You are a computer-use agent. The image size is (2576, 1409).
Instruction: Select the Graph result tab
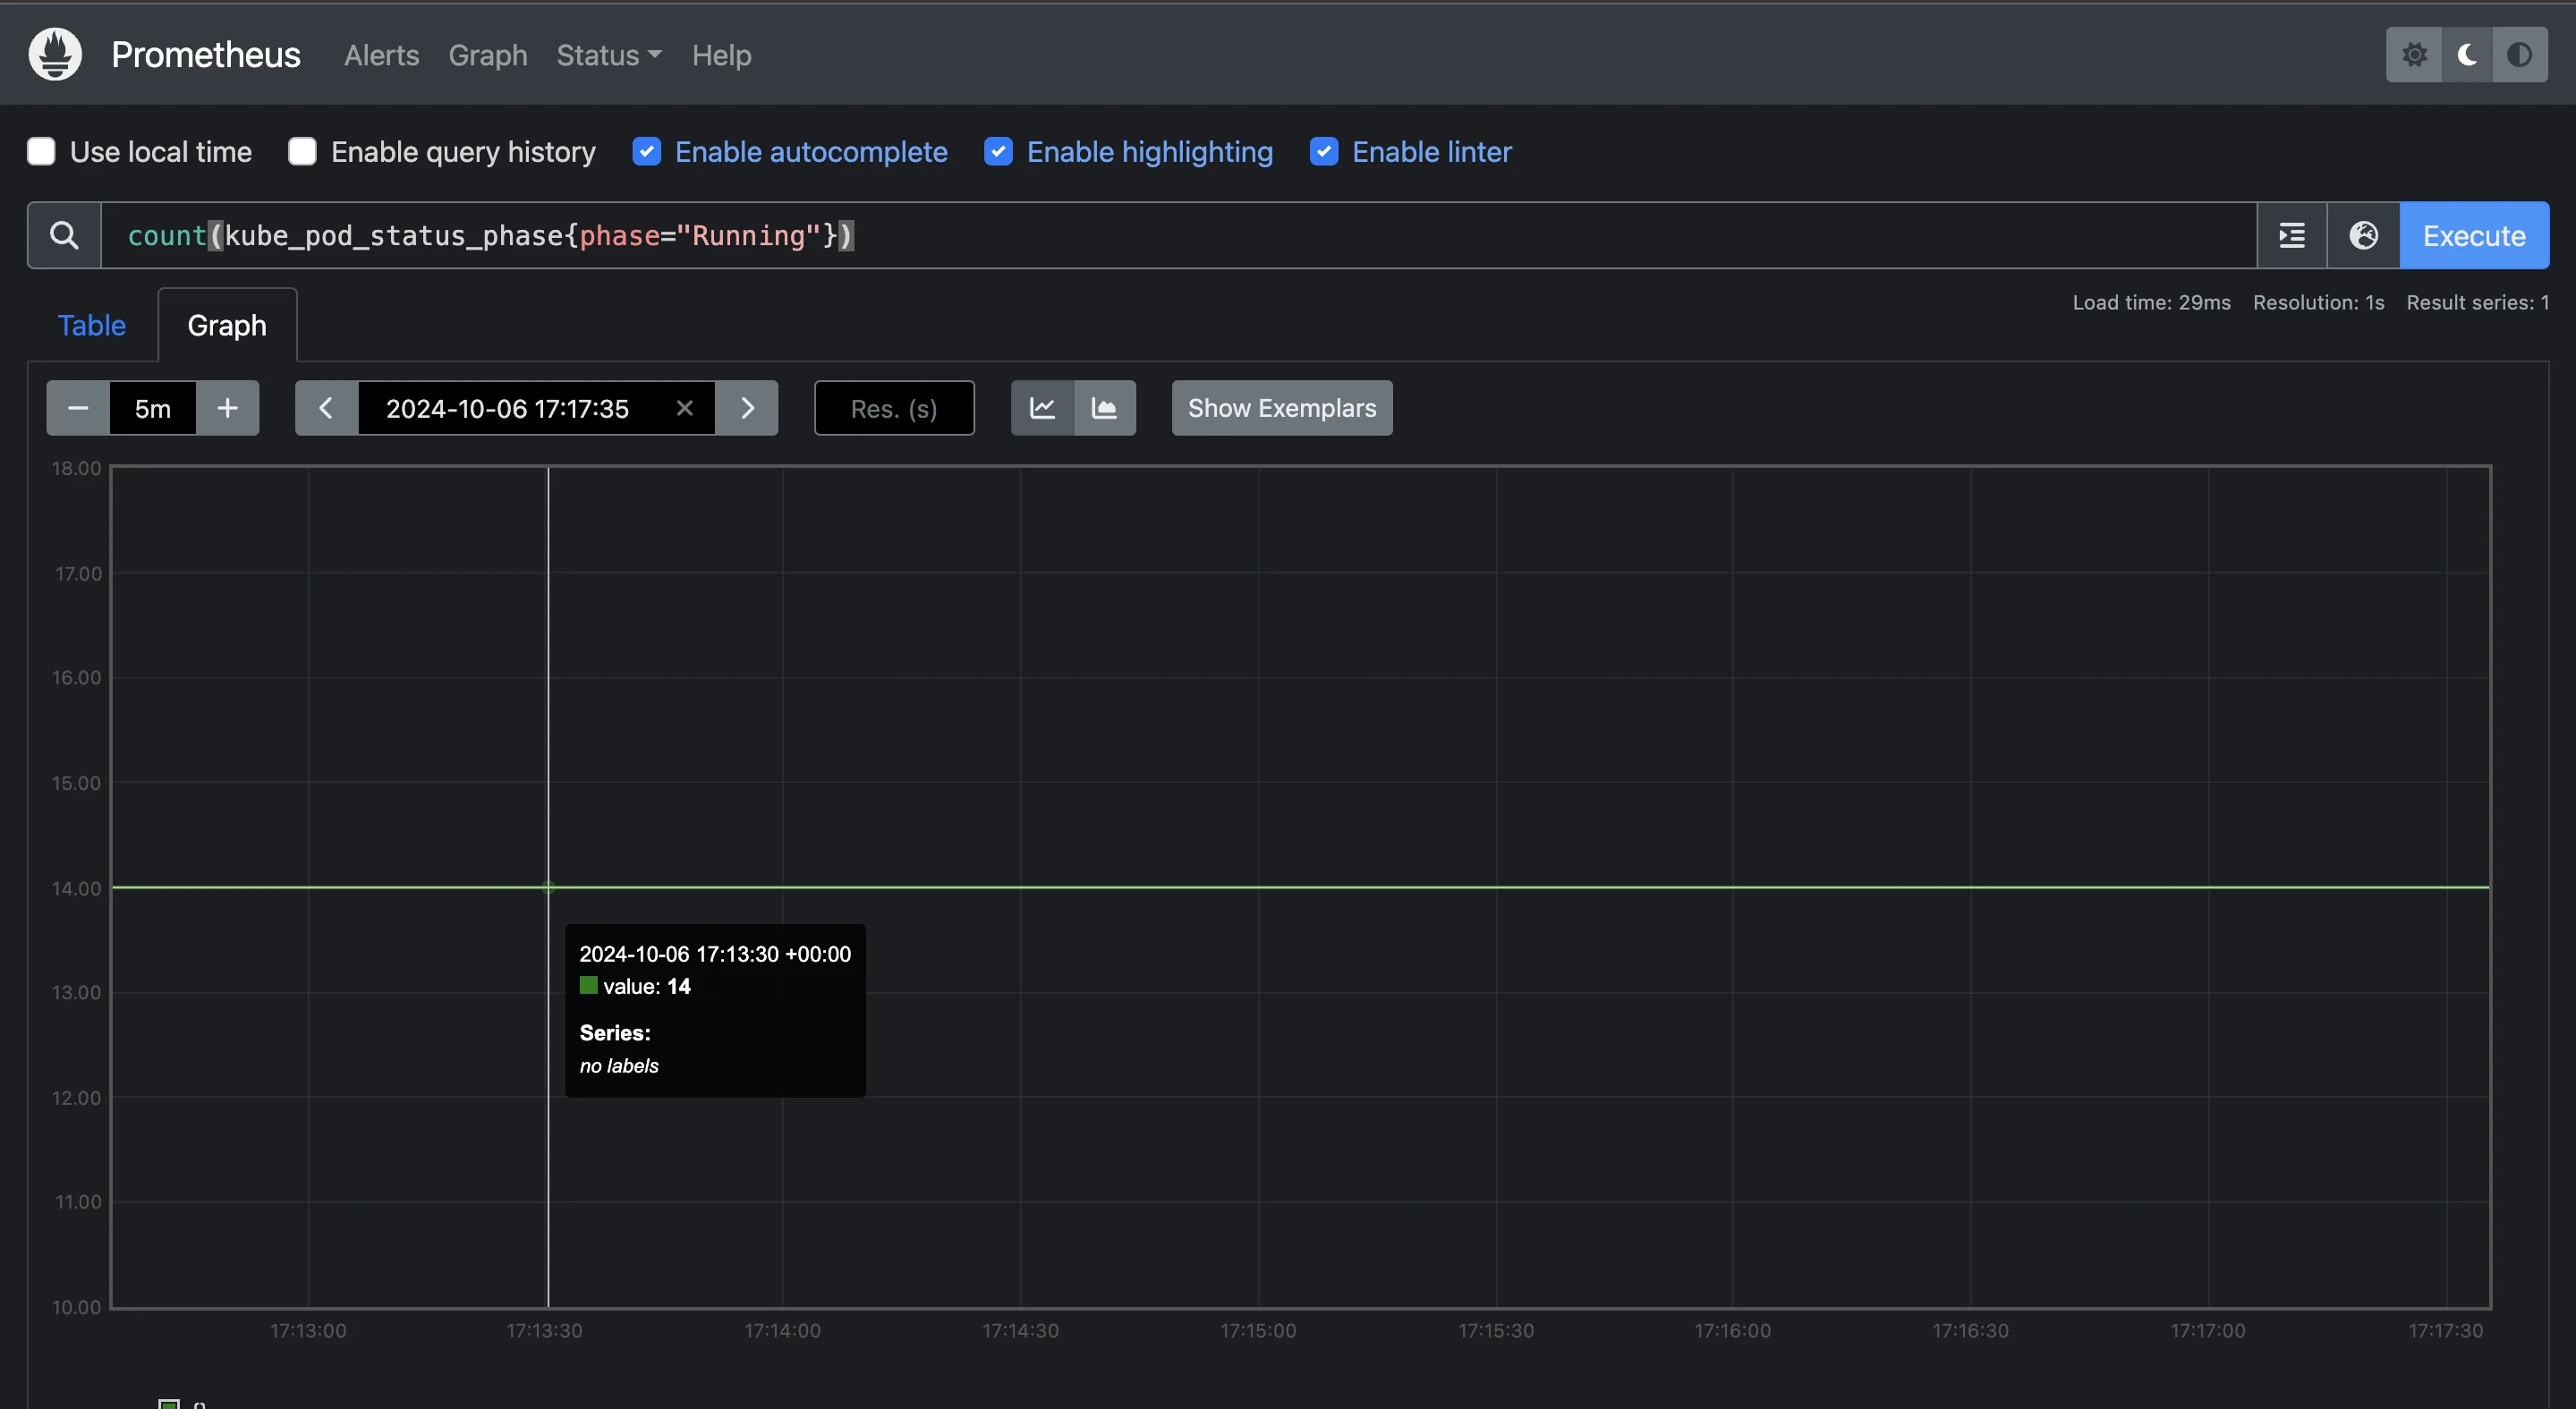click(x=227, y=325)
